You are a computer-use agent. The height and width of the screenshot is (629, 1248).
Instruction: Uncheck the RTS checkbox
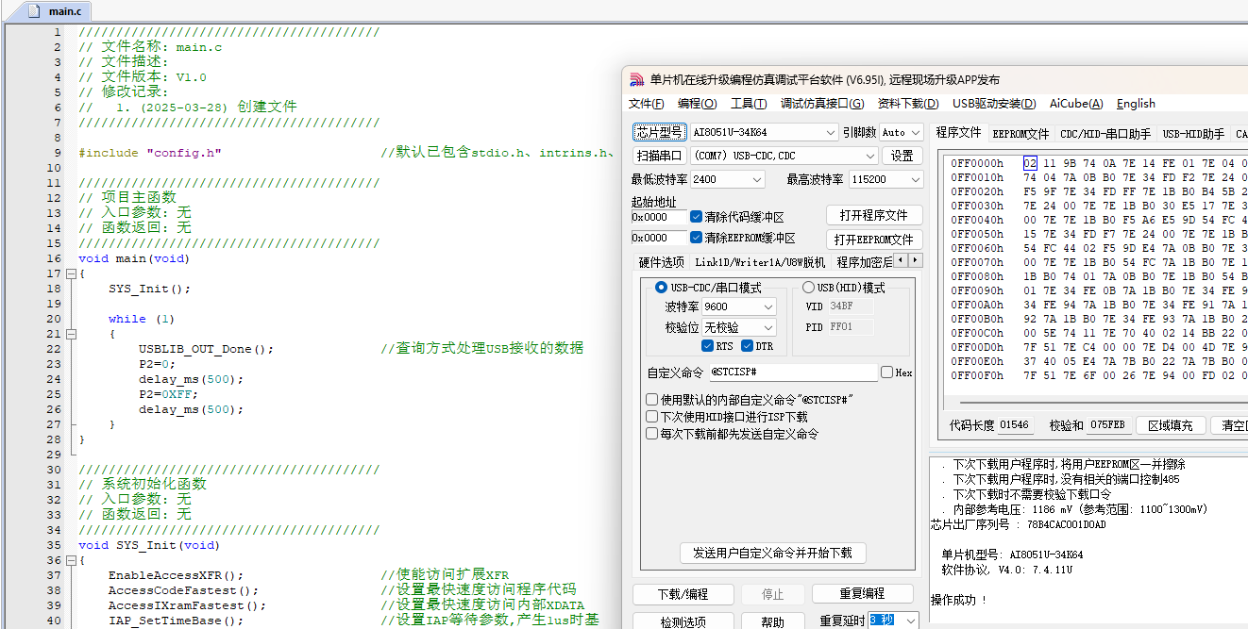[708, 346]
